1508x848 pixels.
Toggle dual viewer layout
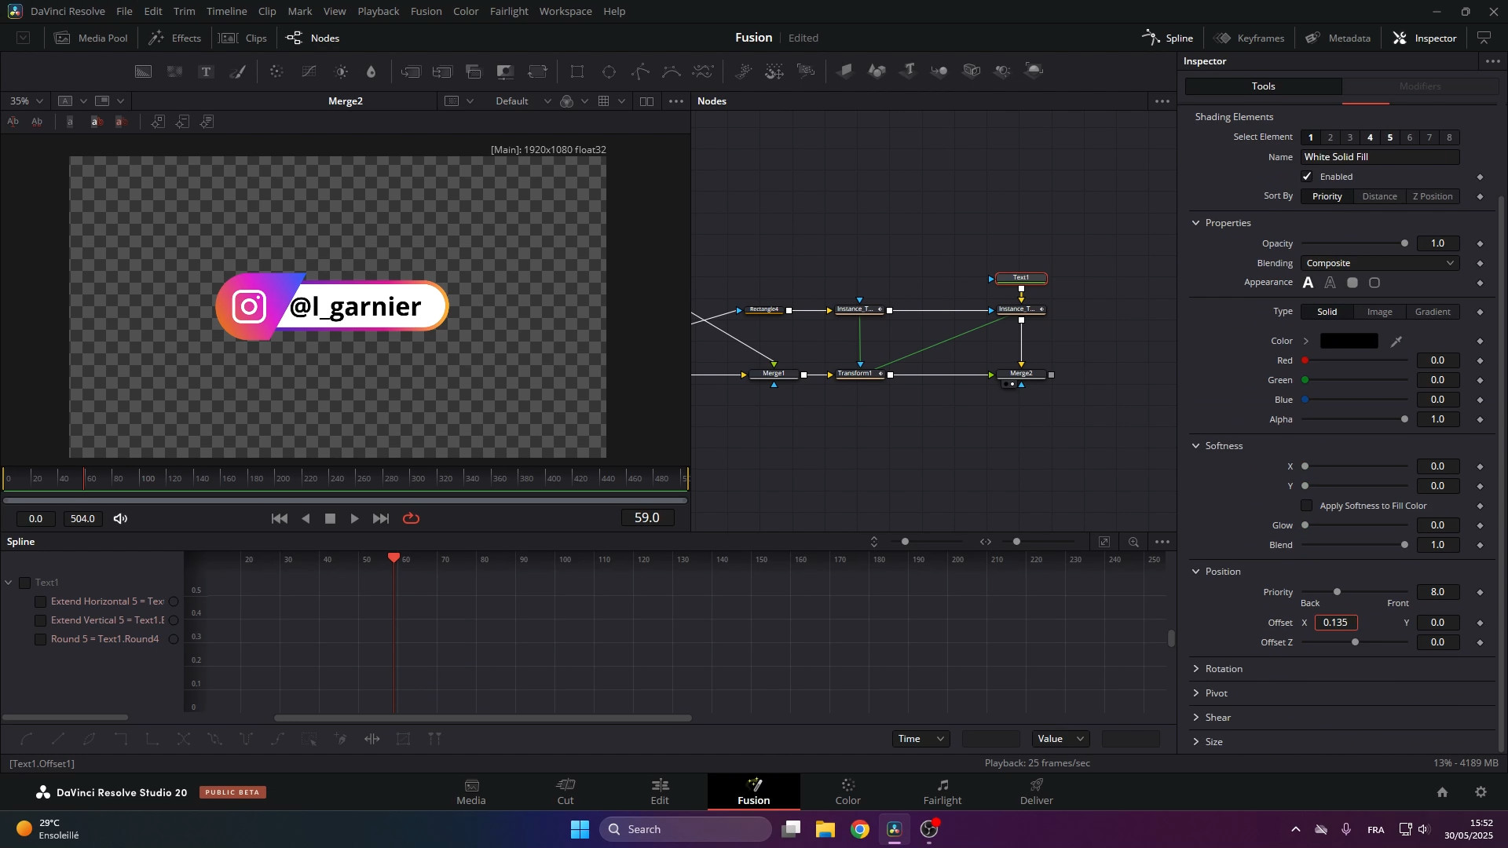646,101
